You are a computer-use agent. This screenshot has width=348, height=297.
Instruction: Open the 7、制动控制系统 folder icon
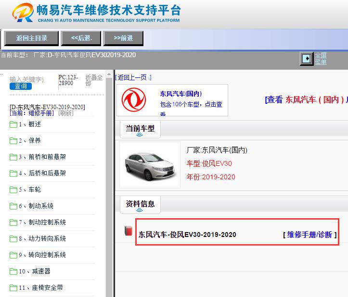tap(13, 223)
